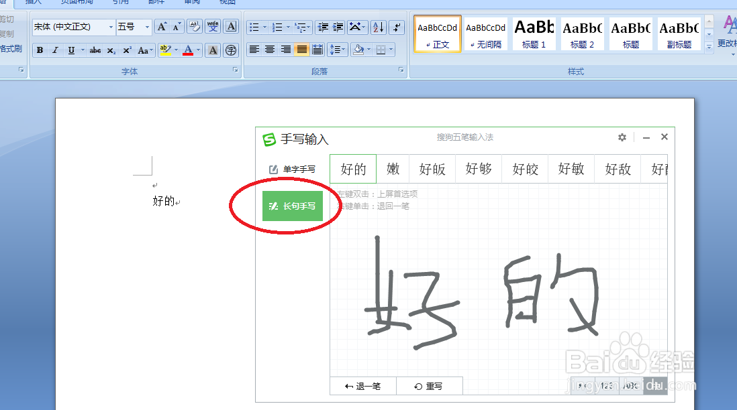This screenshot has height=410, width=737.
Task: Expand the line spacing options
Action: pyautogui.click(x=342, y=49)
